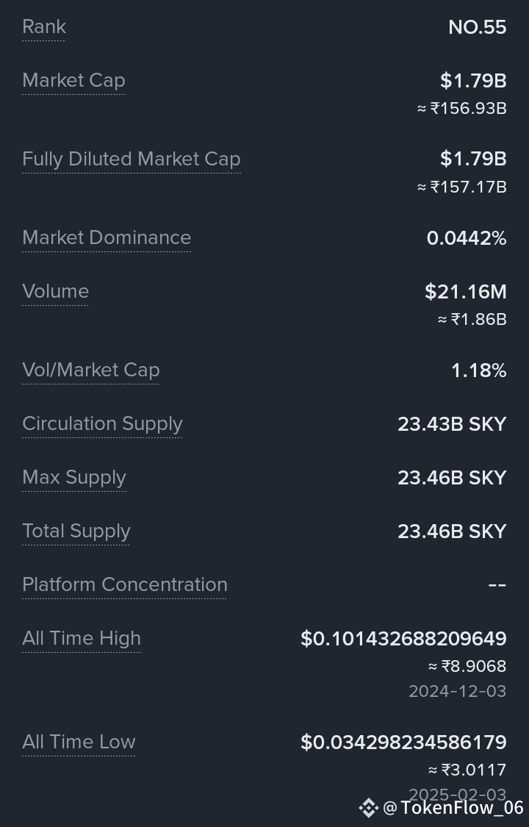
Task: Tap the Circulation Supply label
Action: (102, 424)
